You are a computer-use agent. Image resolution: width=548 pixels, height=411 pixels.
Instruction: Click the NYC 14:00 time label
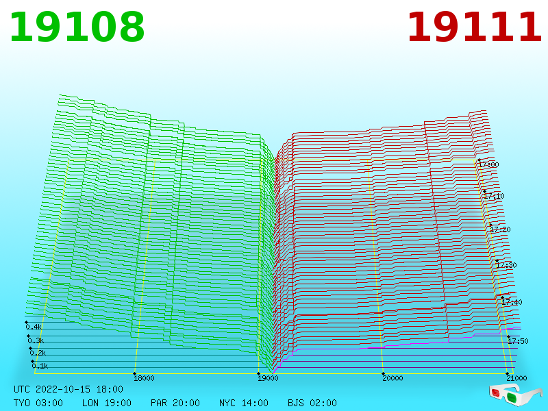(244, 403)
